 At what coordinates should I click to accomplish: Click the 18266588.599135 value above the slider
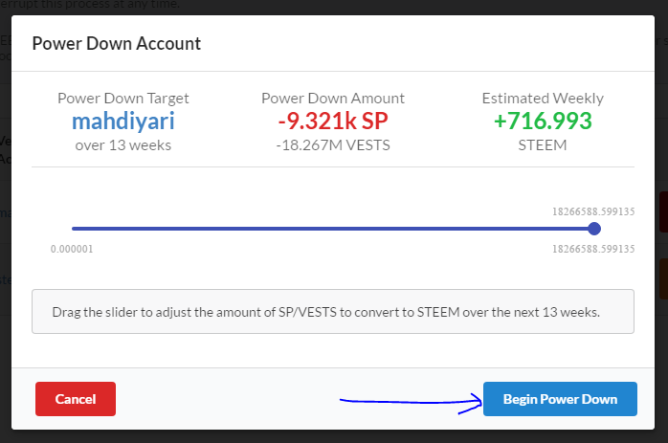click(593, 211)
